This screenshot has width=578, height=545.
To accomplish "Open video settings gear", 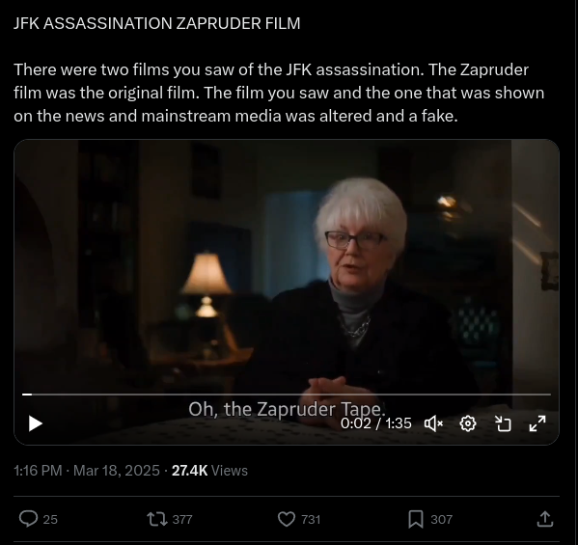I will point(468,423).
